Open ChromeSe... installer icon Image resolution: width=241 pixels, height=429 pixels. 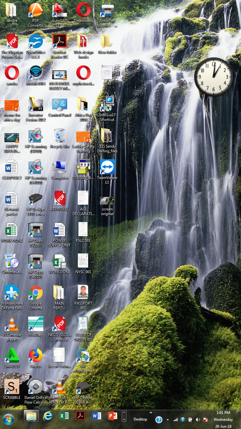[12, 261]
